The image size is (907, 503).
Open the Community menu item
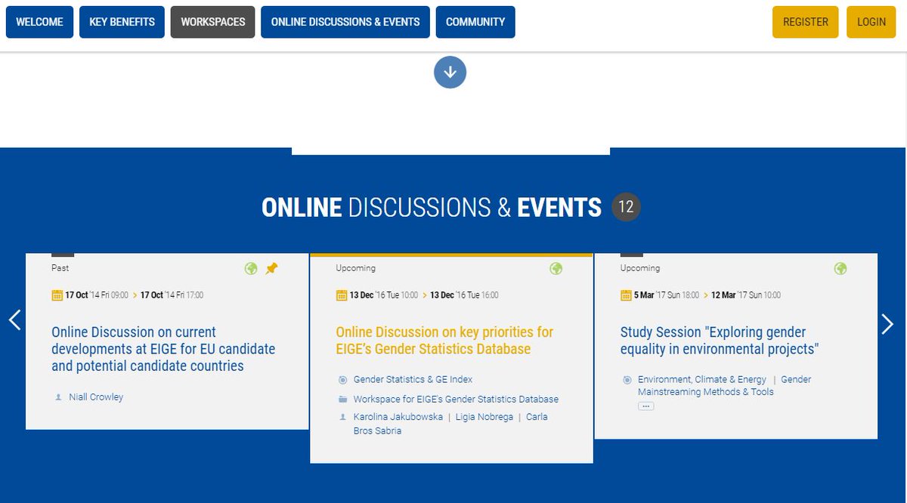coord(475,22)
